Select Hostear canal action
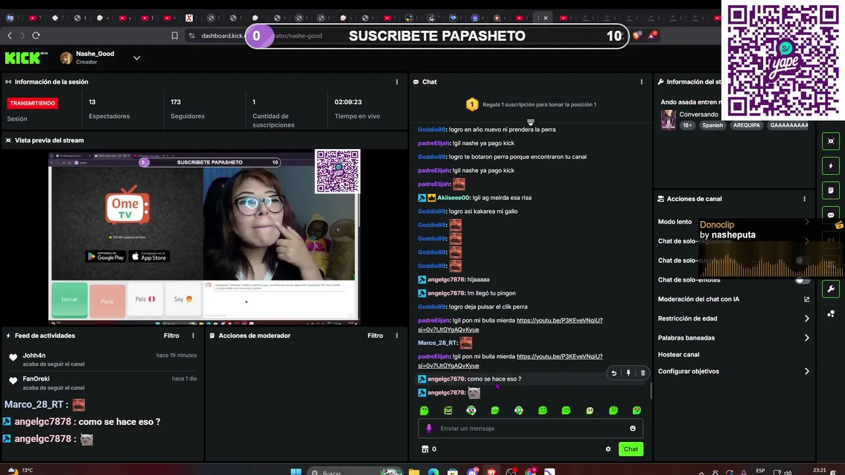This screenshot has width=845, height=475. pyautogui.click(x=678, y=354)
